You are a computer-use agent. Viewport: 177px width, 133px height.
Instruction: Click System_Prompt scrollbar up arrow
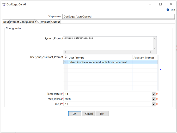(x=155, y=39)
